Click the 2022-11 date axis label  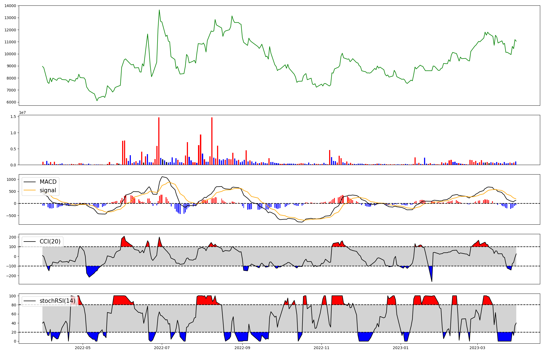click(x=322, y=348)
